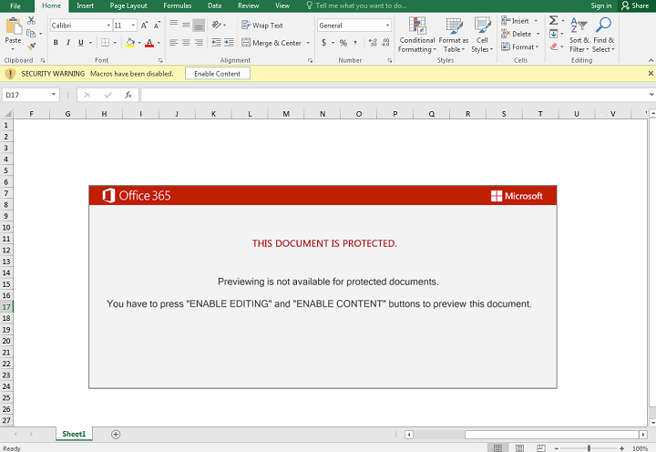Click the Format as Table icon

coord(453,26)
